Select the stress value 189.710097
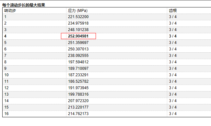Image resolution: width=211 pixels, height=126 pixels. (x=78, y=68)
